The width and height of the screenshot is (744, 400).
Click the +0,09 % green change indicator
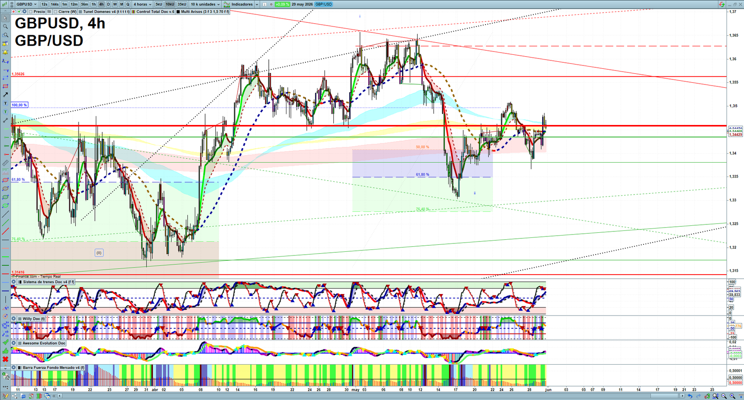click(282, 4)
